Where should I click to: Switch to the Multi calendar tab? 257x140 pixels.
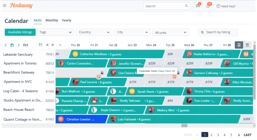coord(38,20)
